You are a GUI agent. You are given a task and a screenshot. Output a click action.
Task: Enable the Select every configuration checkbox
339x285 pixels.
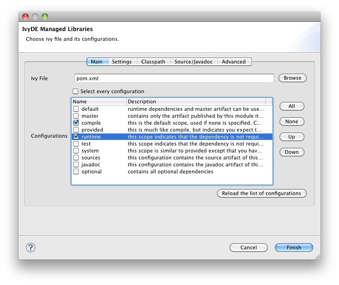75,91
